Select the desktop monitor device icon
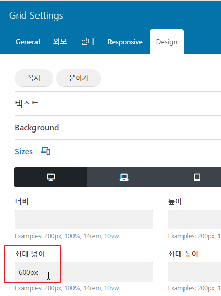This screenshot has height=296, width=221. [x=51, y=177]
